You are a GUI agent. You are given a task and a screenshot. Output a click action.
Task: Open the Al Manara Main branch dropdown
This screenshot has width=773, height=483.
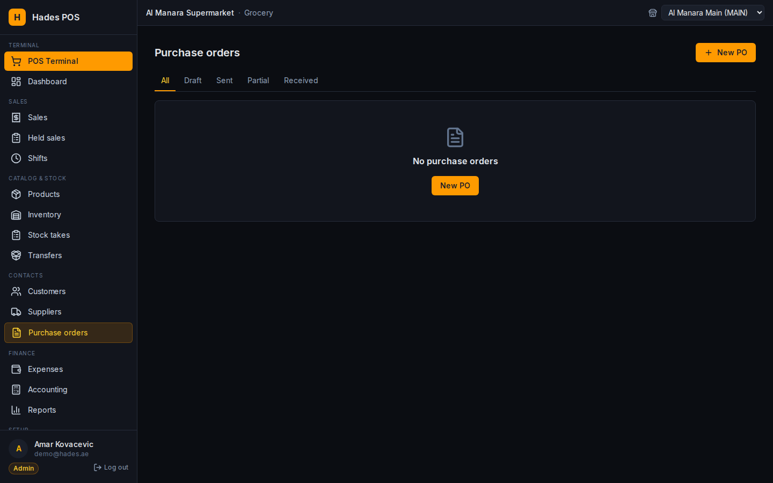[713, 13]
